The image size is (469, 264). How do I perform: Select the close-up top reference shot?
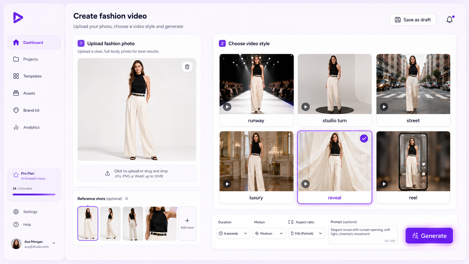coord(161,224)
